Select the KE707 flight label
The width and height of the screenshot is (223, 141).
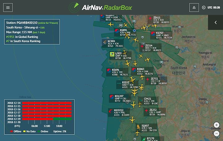[161, 35]
